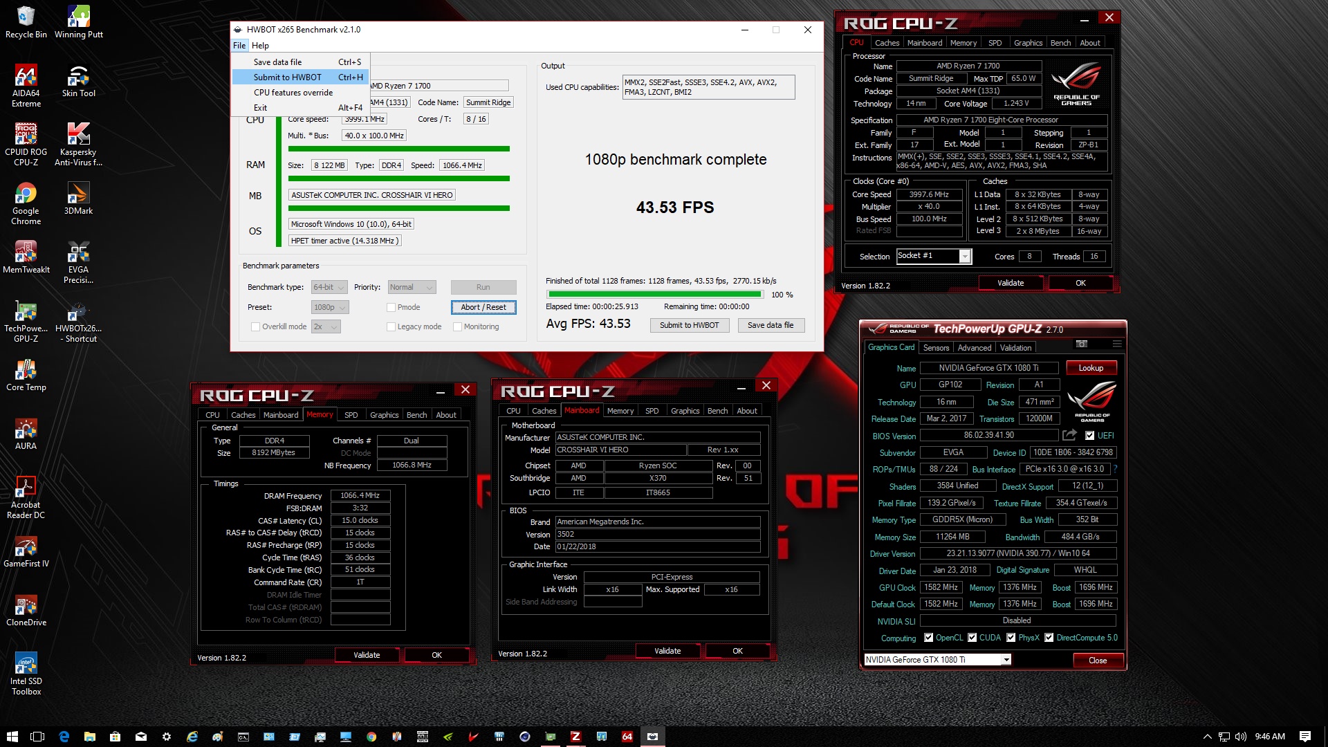Click the Abort / Reset button
Image resolution: width=1328 pixels, height=747 pixels.
pos(483,307)
